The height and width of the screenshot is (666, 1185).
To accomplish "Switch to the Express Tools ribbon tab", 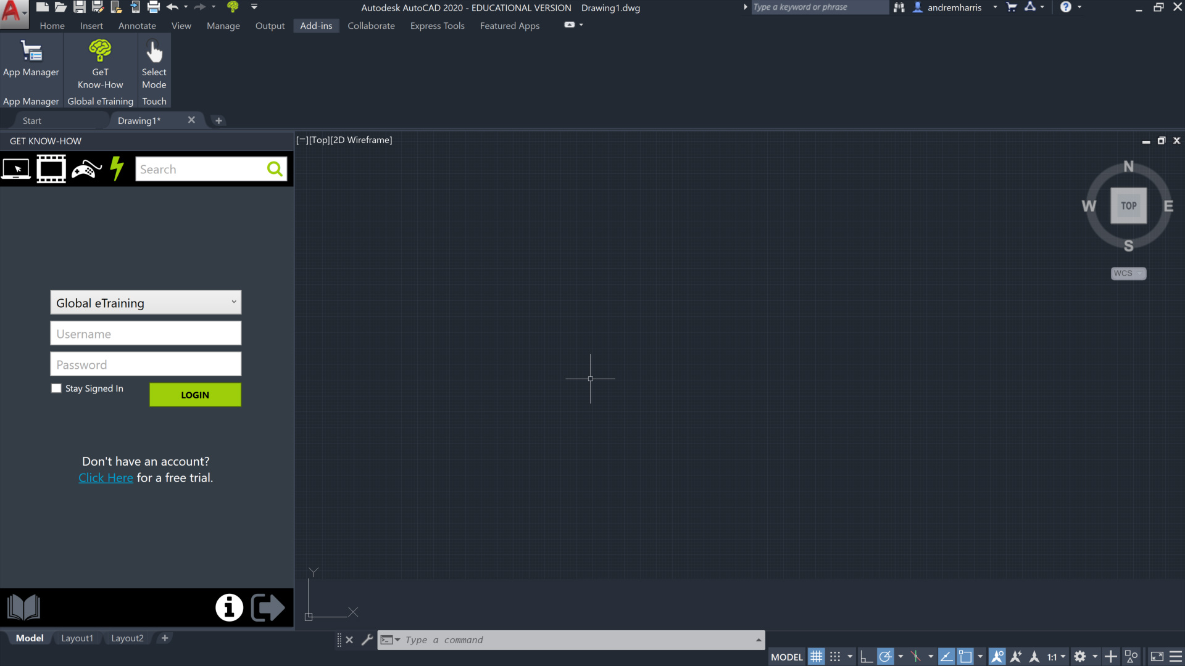I will (x=437, y=26).
